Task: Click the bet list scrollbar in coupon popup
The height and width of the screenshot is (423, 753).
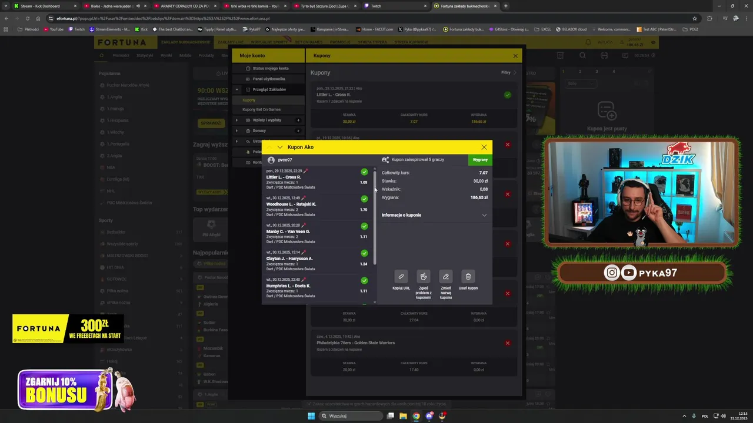Action: [375, 217]
